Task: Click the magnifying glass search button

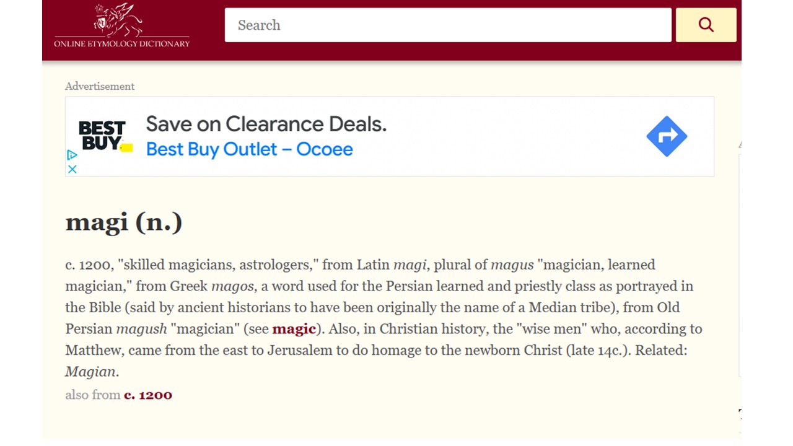Action: point(706,25)
